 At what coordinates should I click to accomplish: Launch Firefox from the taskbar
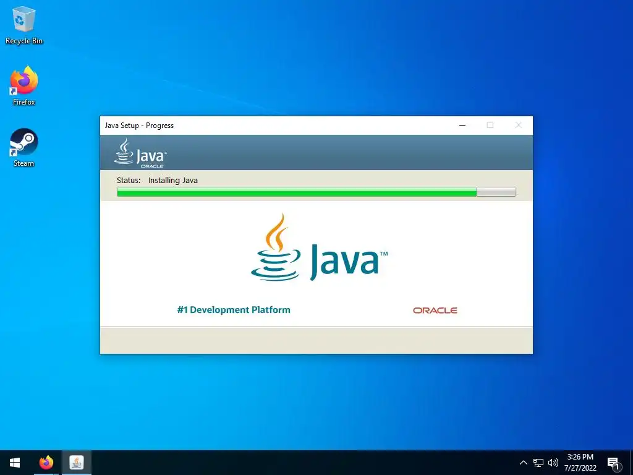click(x=46, y=463)
